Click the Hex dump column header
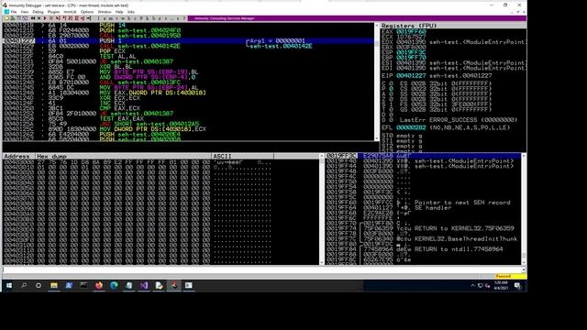 [123, 156]
